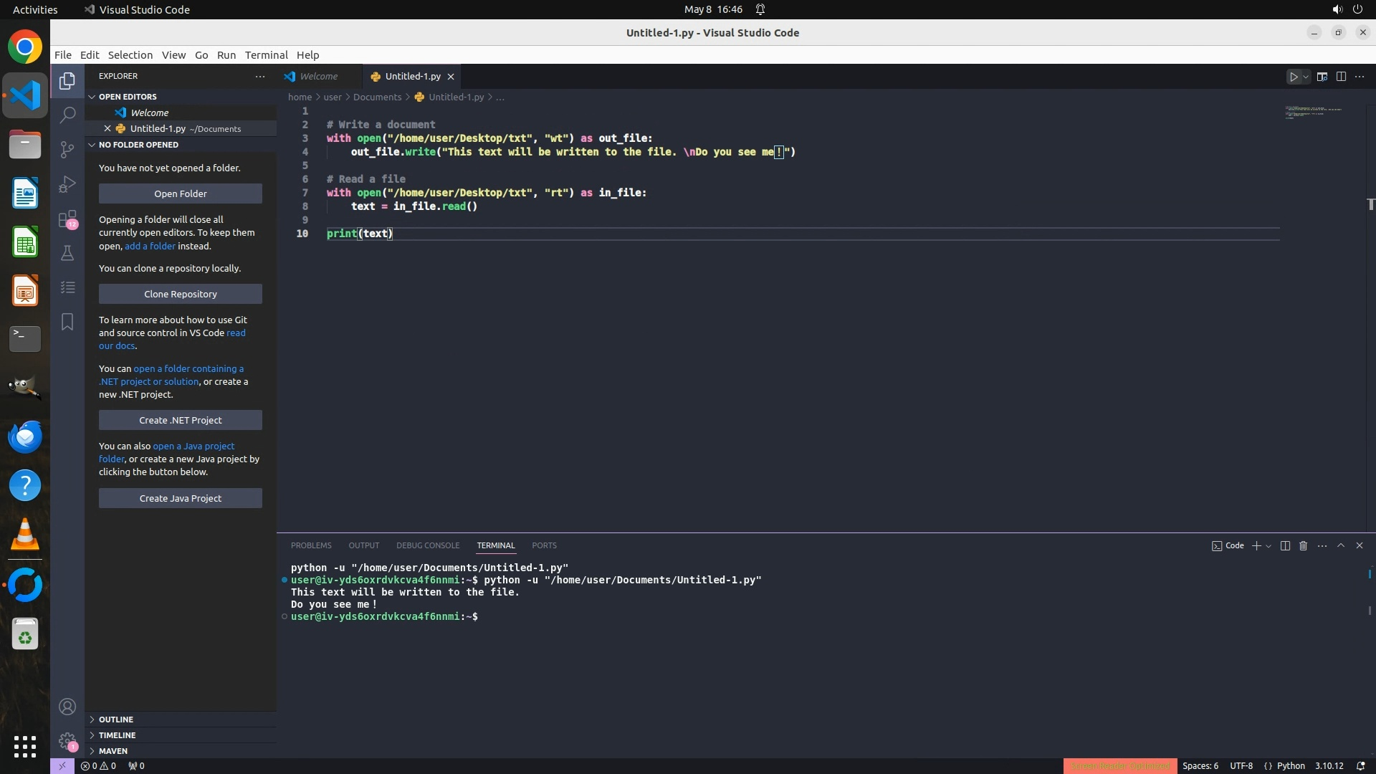Click the 'add a folder' link

pyautogui.click(x=150, y=246)
